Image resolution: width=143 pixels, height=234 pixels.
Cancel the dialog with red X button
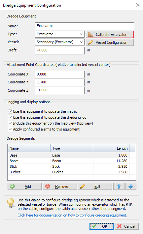(x=126, y=226)
